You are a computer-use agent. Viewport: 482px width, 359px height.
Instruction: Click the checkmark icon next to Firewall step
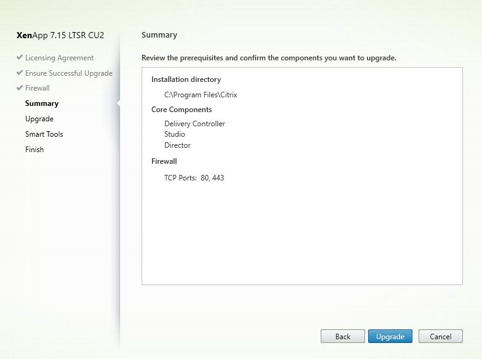(20, 88)
